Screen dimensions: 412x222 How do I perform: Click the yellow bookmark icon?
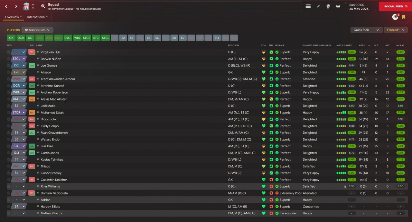[404, 17]
